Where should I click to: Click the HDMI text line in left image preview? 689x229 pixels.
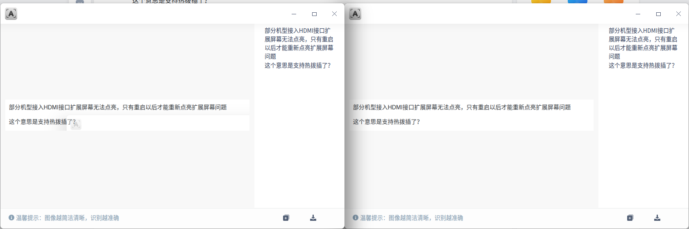click(118, 107)
